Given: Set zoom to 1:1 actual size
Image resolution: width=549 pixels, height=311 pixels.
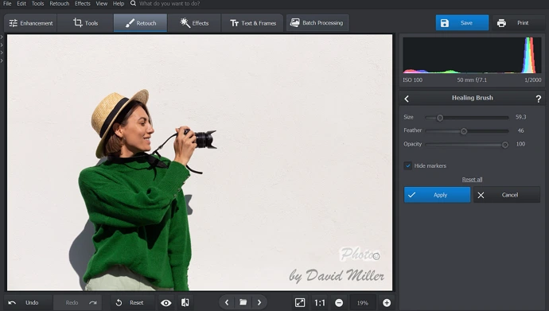Looking at the screenshot, I should (x=320, y=303).
